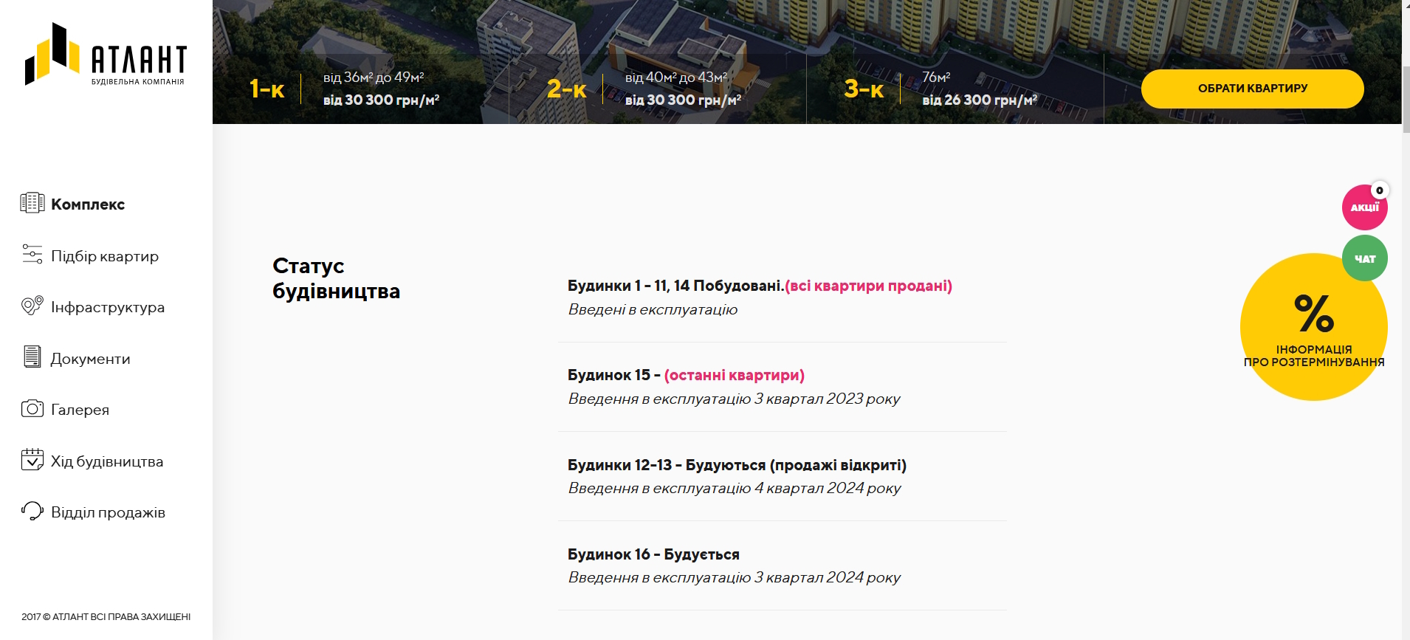Select the 1-к apartment type
Screen dimensions: 1410x640
pos(267,89)
